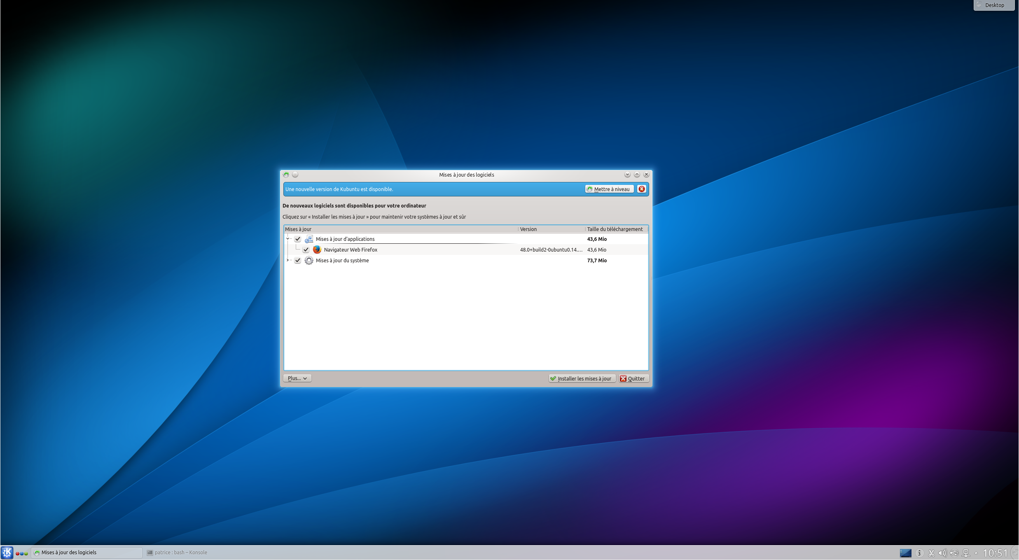Open the volume speaker tray icon
This screenshot has height=560, width=1019.
tap(942, 553)
